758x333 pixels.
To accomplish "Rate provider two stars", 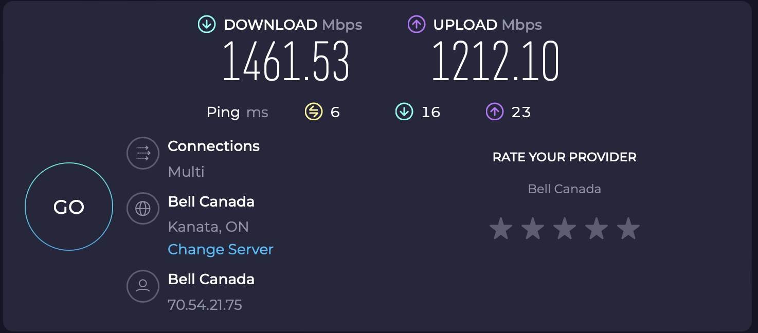I will pyautogui.click(x=532, y=228).
